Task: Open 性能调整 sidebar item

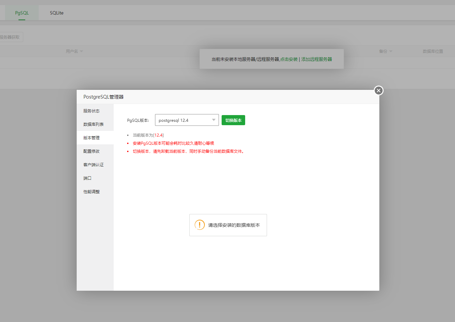Action: coord(95,191)
